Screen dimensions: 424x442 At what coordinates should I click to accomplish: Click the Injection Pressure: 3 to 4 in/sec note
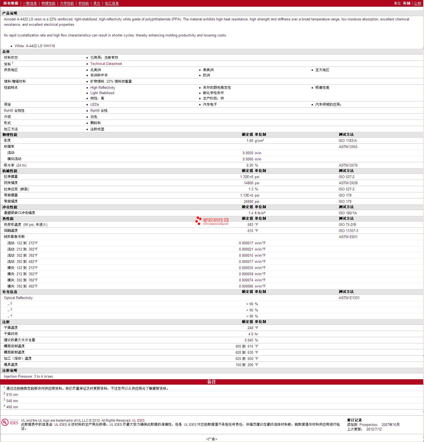pyautogui.click(x=28, y=377)
